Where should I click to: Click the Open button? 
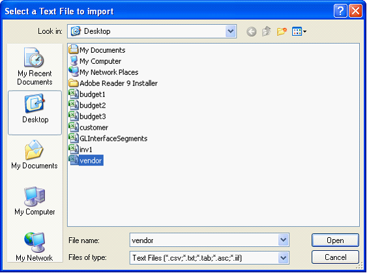pos(335,240)
